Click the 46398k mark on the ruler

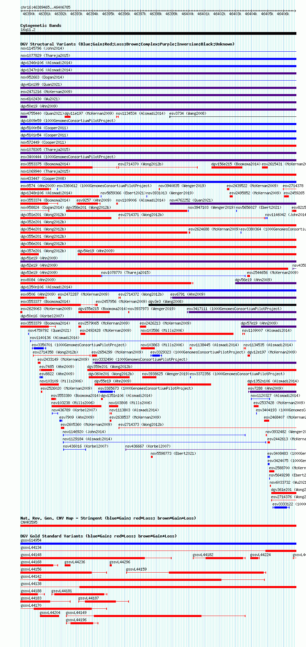(x=156, y=14)
